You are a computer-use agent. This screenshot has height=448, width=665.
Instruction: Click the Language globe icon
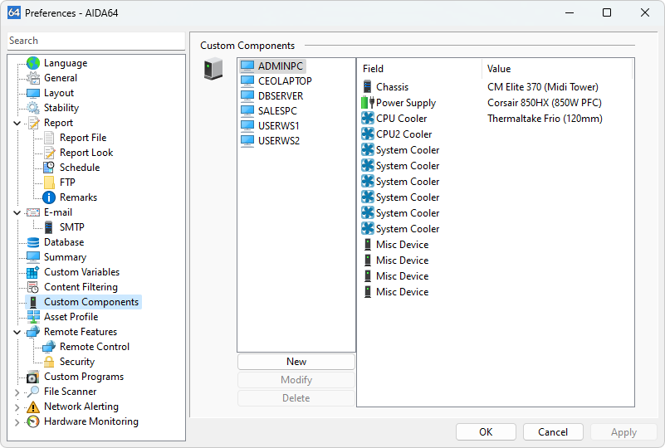[x=33, y=63]
